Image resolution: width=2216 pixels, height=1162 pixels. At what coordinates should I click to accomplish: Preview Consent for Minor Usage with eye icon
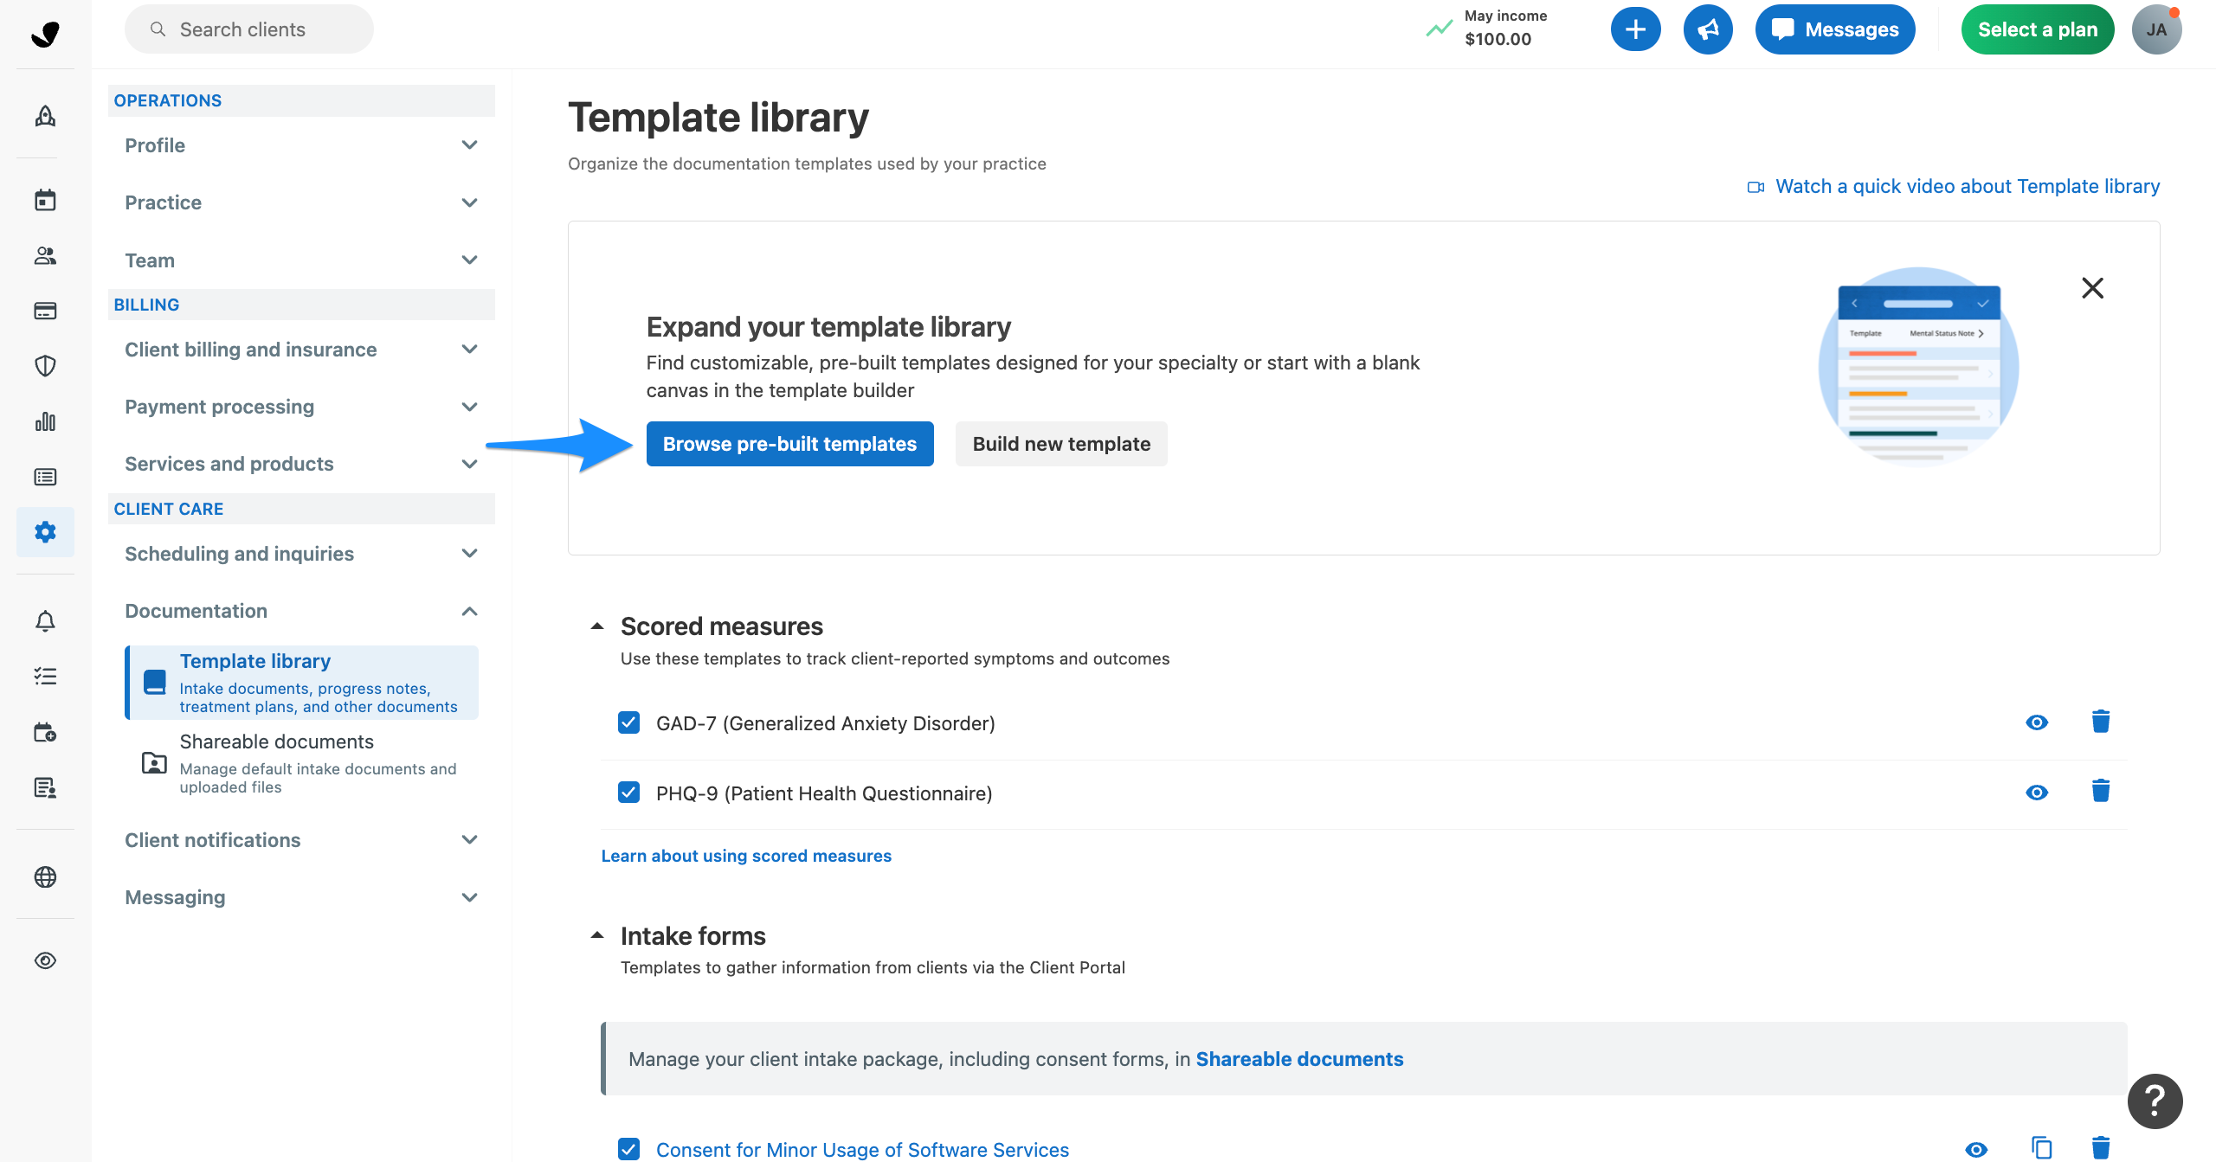pyautogui.click(x=1976, y=1150)
